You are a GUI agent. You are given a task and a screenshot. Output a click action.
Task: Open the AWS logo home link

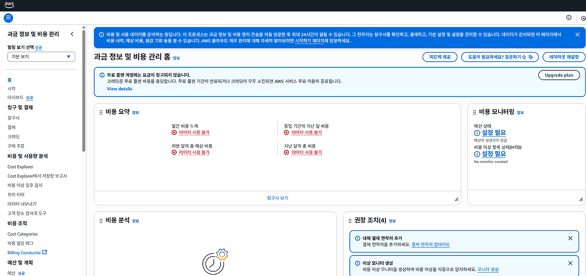(9, 5)
